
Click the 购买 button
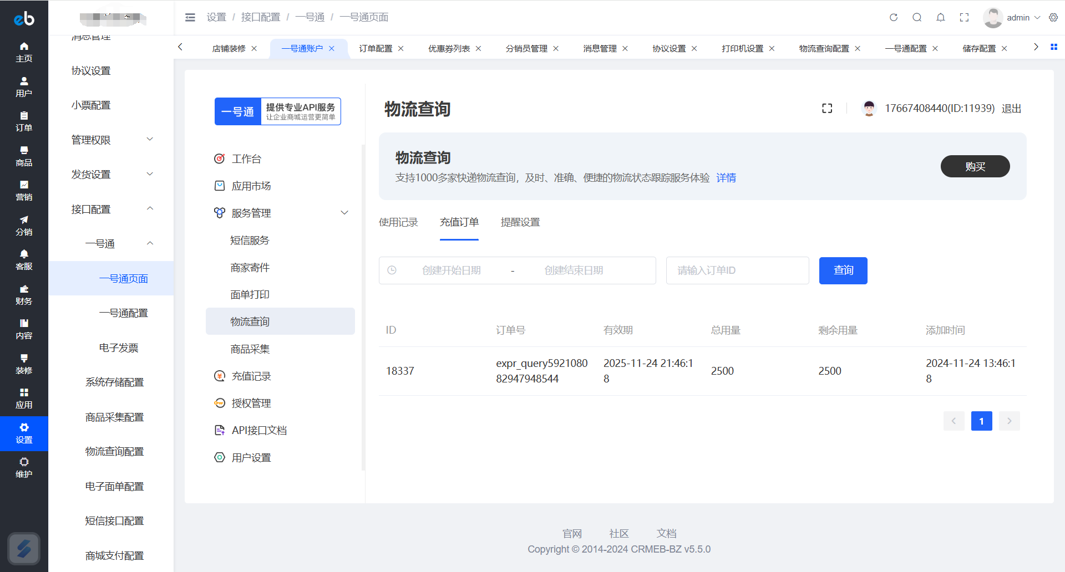pos(975,166)
